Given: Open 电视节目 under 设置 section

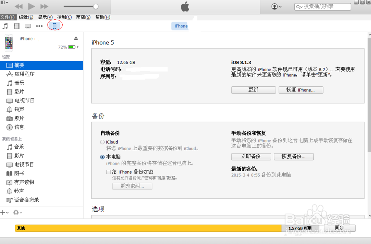Looking at the screenshot, I should 42,101.
